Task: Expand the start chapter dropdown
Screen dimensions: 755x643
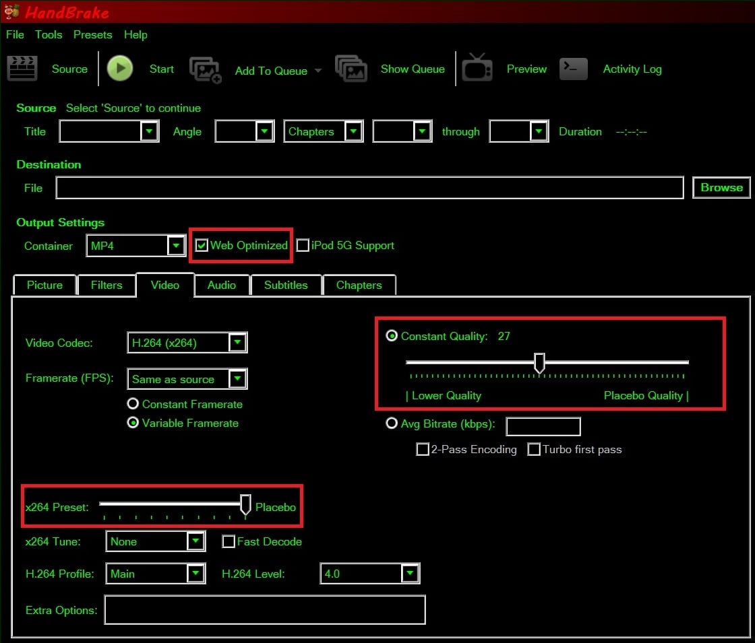Action: click(422, 131)
